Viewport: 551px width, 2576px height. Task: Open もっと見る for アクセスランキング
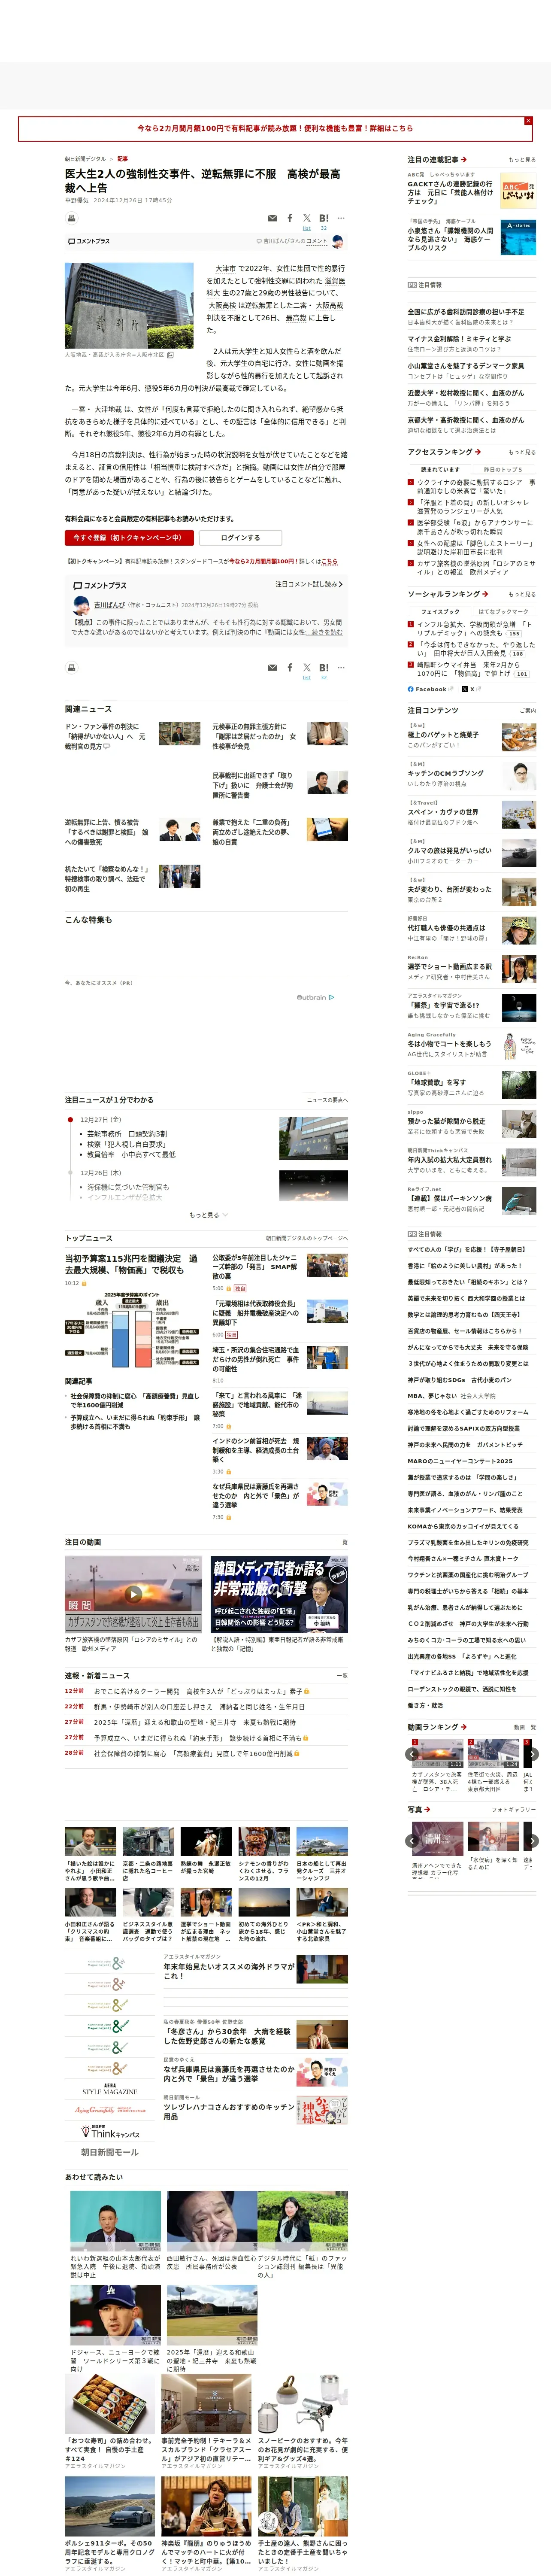[521, 452]
